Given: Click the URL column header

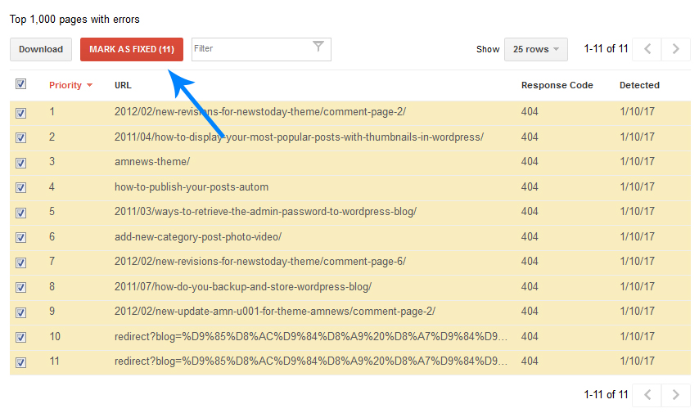Looking at the screenshot, I should tap(123, 85).
